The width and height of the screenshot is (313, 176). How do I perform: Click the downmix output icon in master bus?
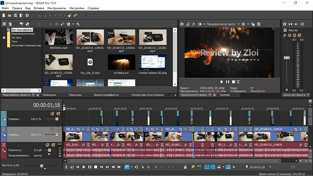pos(290,24)
